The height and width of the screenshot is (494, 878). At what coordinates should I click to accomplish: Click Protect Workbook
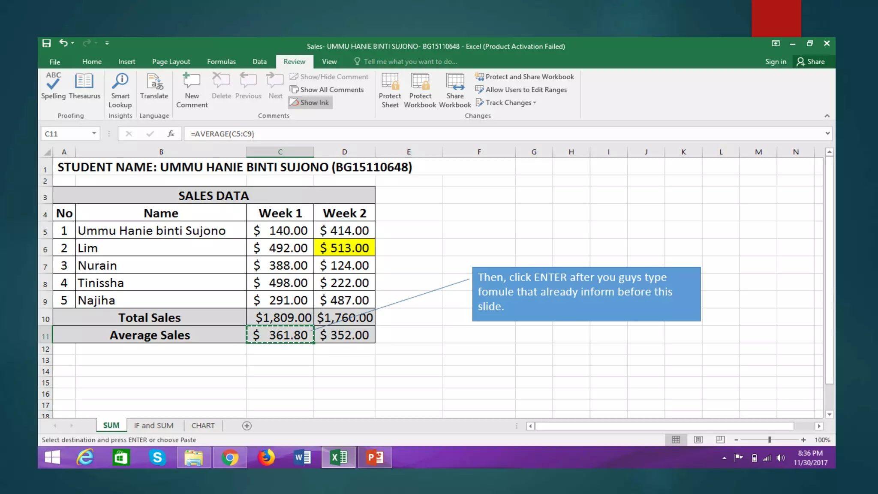tap(420, 90)
